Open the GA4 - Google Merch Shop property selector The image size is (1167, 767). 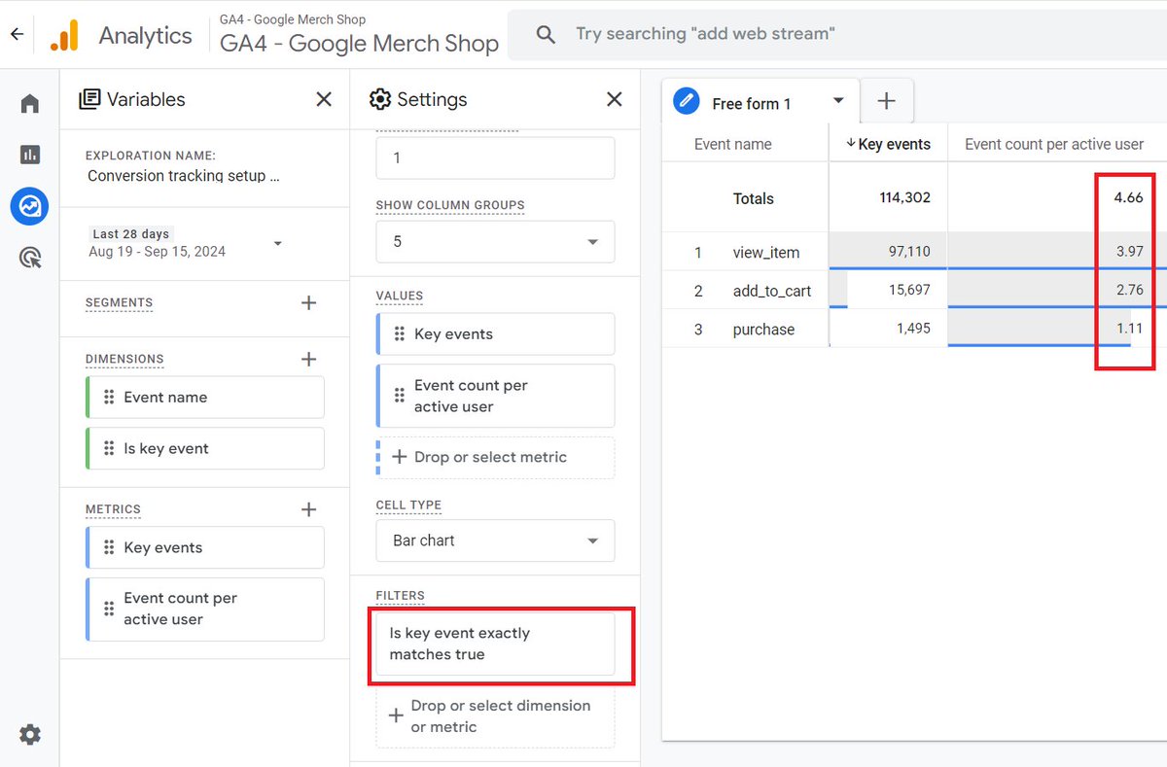click(x=359, y=35)
